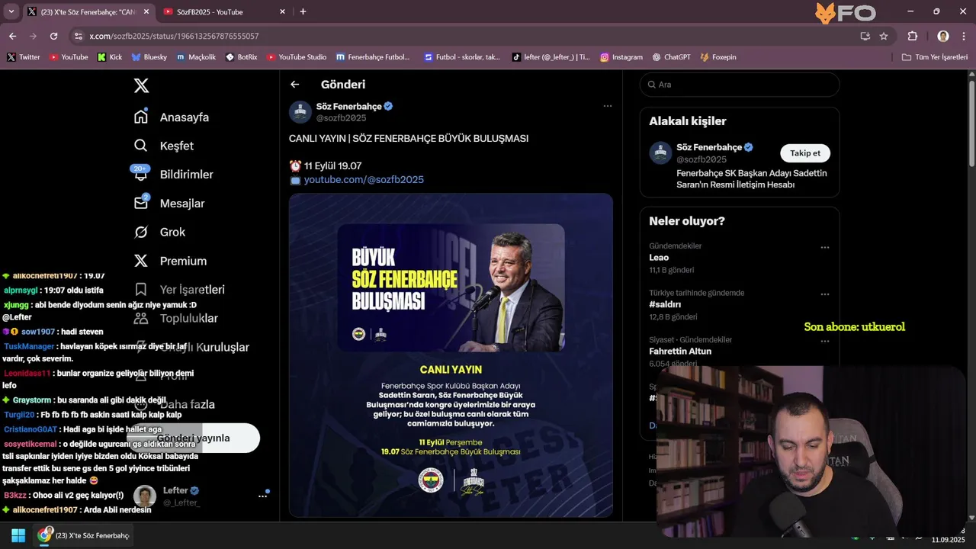This screenshot has height=549, width=976.
Task: Open Anasayfa home in sidebar
Action: [172, 117]
